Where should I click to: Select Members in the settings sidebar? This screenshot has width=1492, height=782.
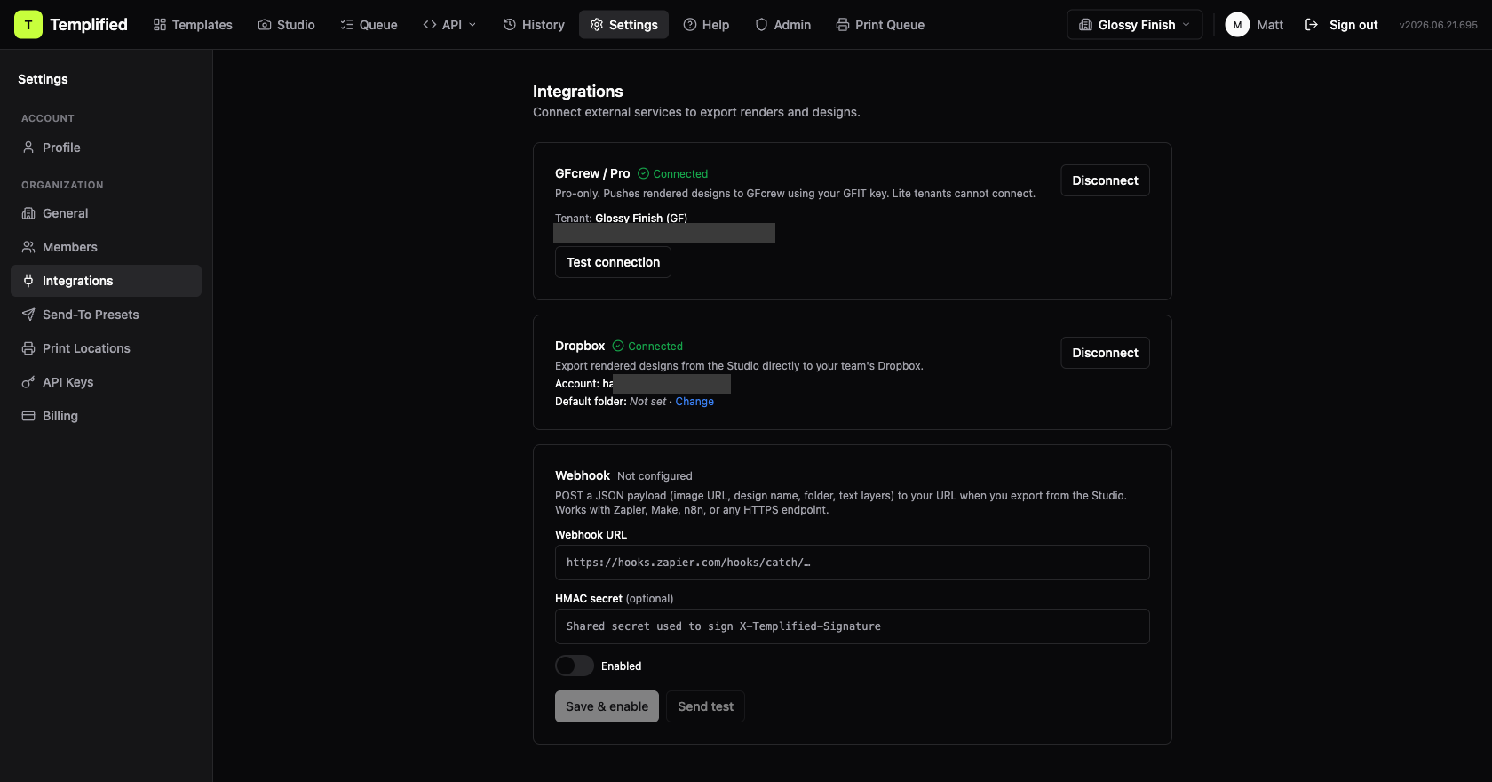click(106, 247)
